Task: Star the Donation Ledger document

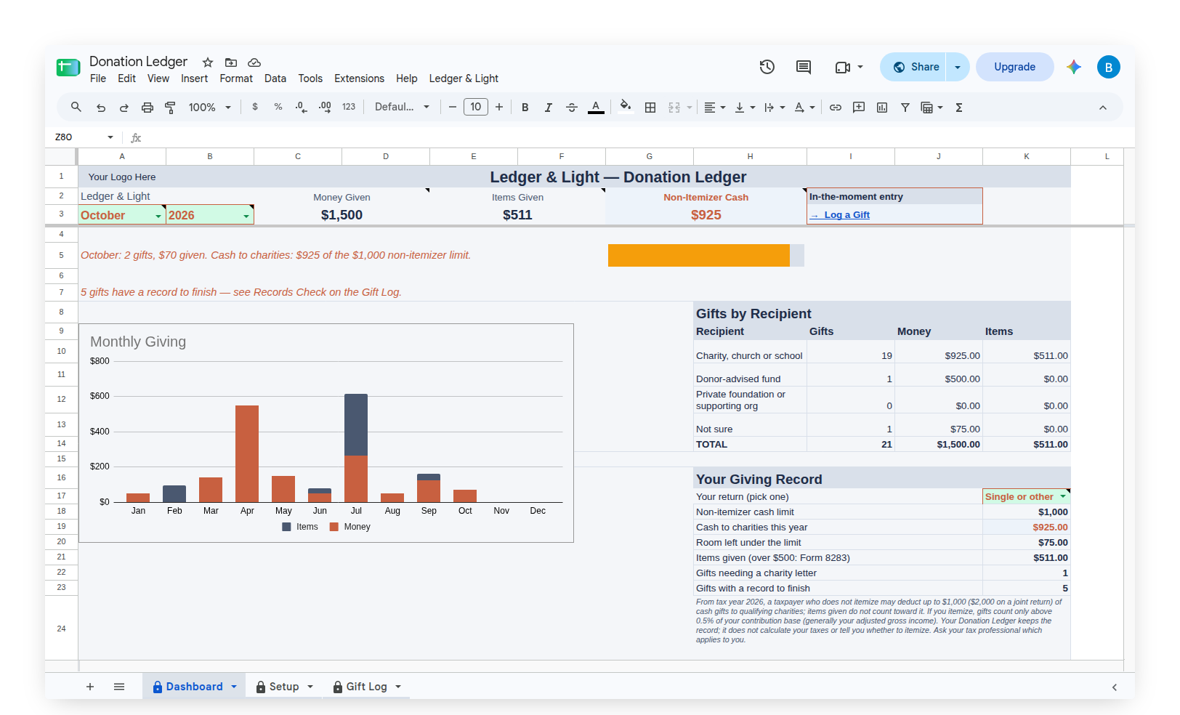Action: point(208,62)
